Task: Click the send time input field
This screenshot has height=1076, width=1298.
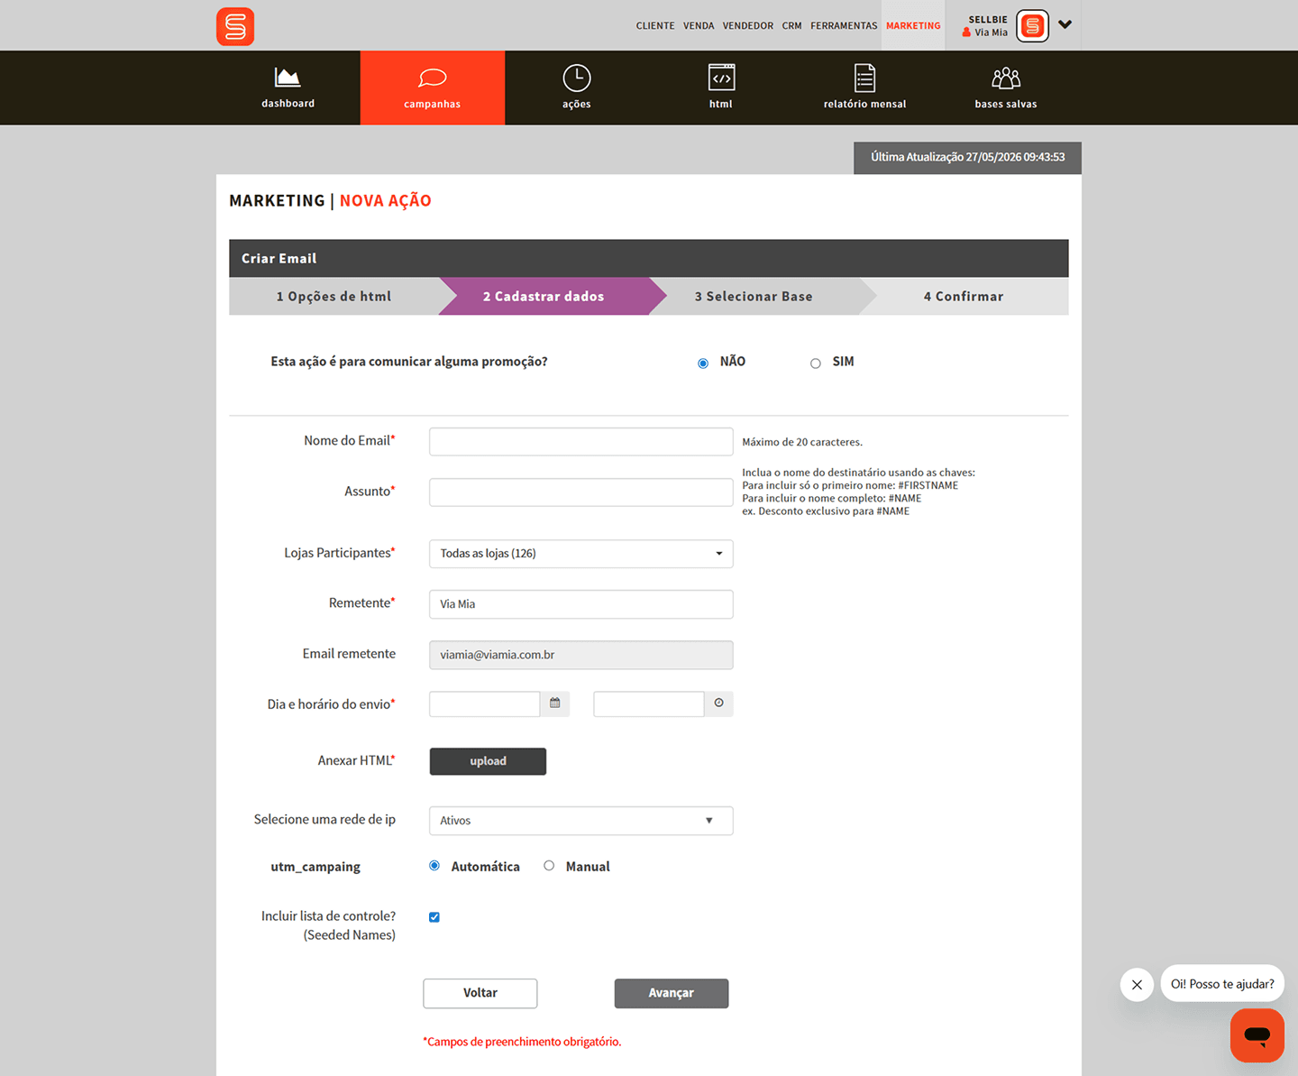Action: tap(649, 704)
